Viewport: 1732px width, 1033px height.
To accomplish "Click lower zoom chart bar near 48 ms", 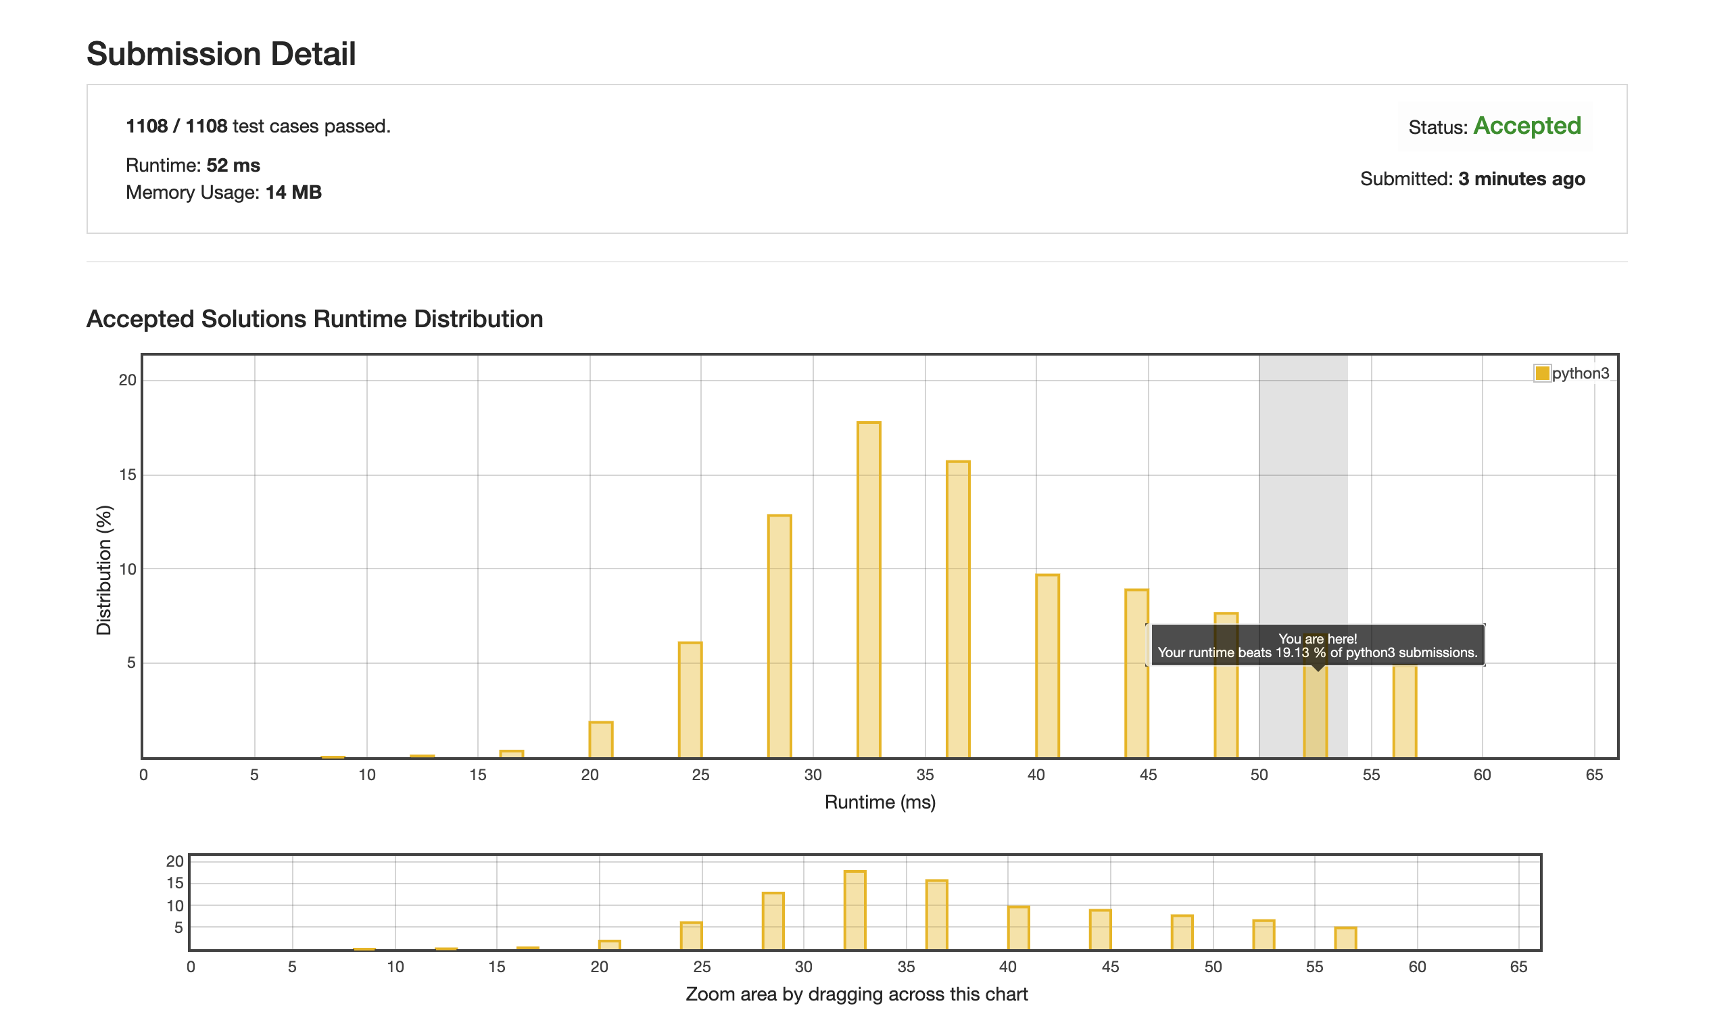I will tap(1182, 932).
